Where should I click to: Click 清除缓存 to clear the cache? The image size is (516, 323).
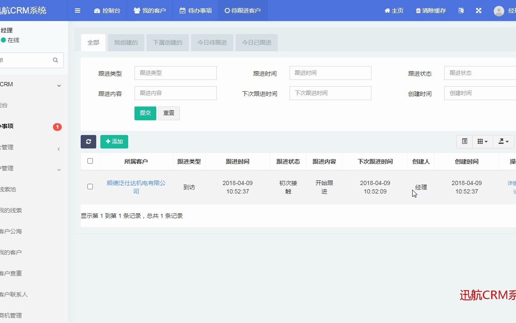tap(430, 11)
